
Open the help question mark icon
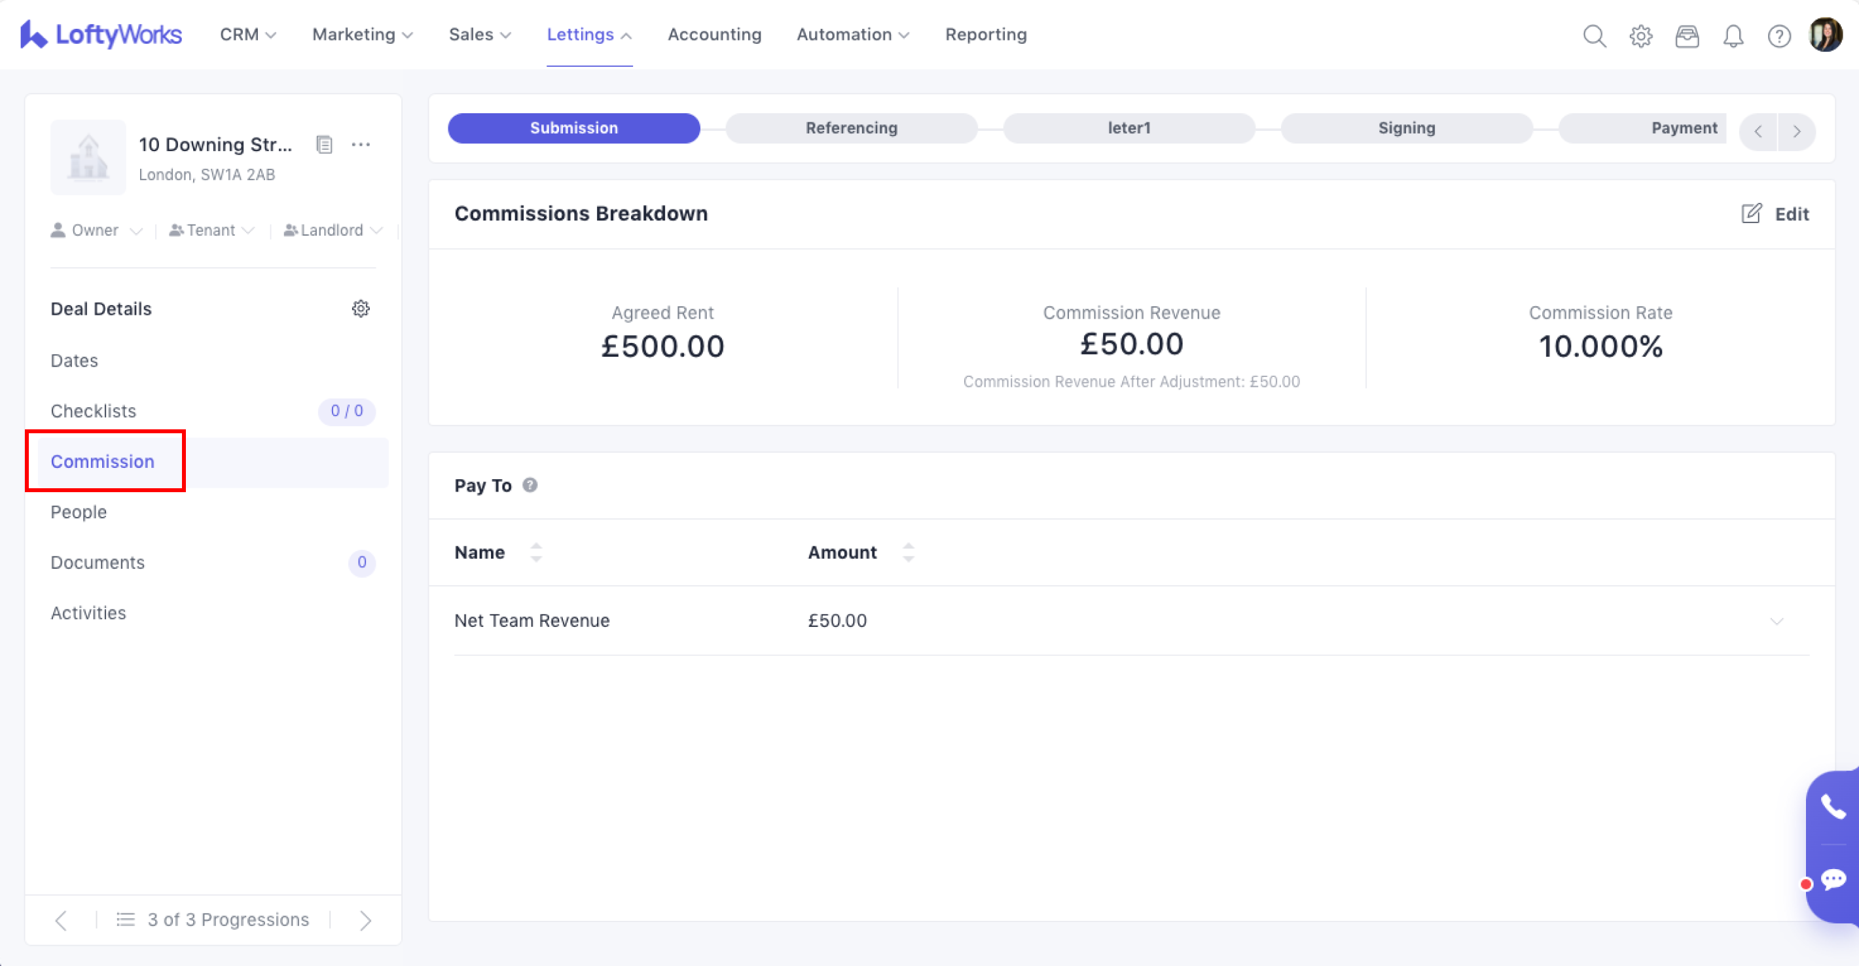(x=1779, y=35)
